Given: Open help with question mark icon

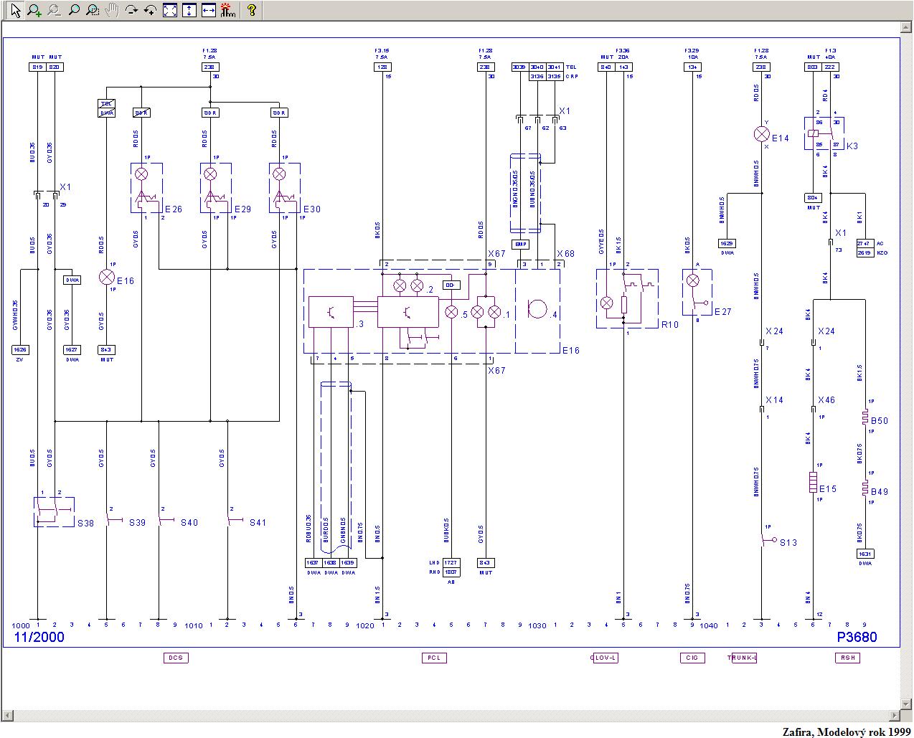Looking at the screenshot, I should click(251, 10).
